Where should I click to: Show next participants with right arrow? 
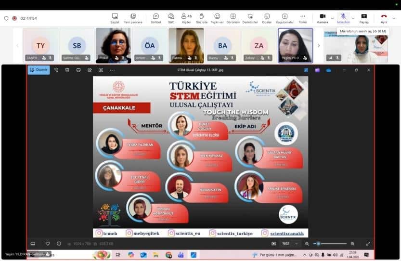click(318, 46)
